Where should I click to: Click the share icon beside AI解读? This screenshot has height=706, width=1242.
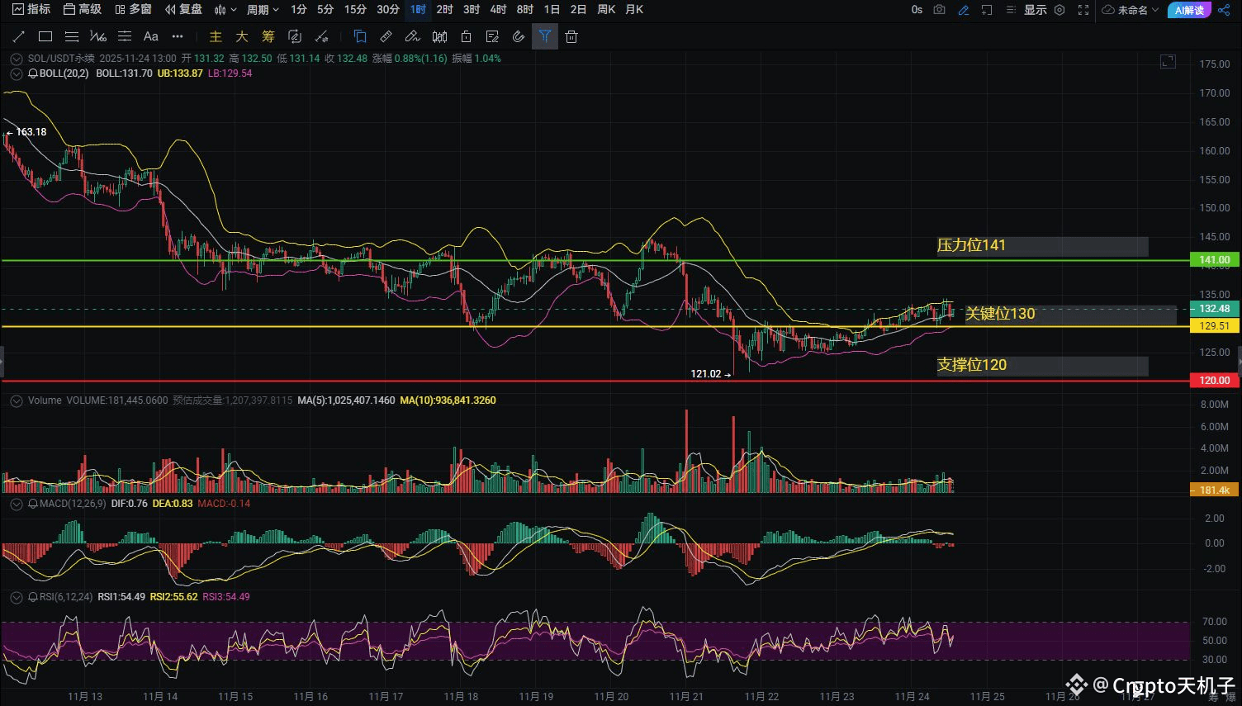coord(1224,10)
